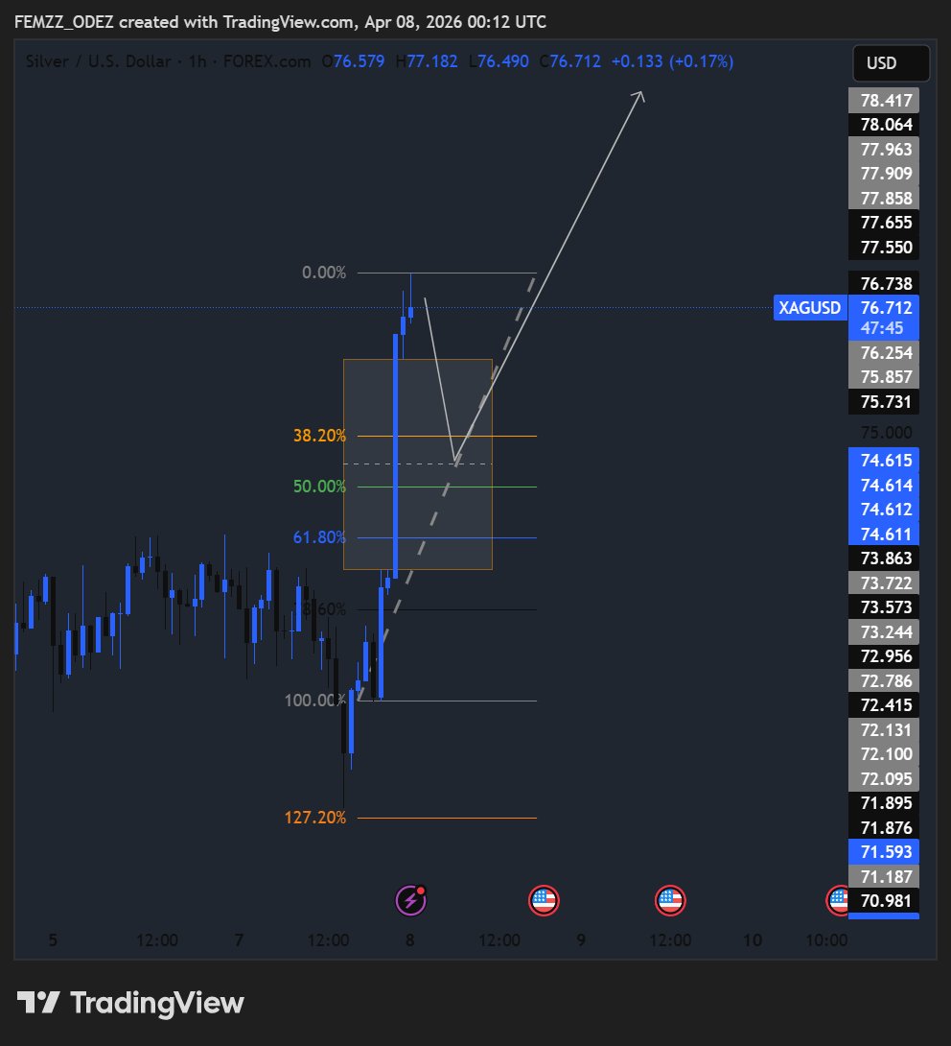Screen dimensions: 951x1046
Task: Click the close value C76.712
Action: click(569, 61)
